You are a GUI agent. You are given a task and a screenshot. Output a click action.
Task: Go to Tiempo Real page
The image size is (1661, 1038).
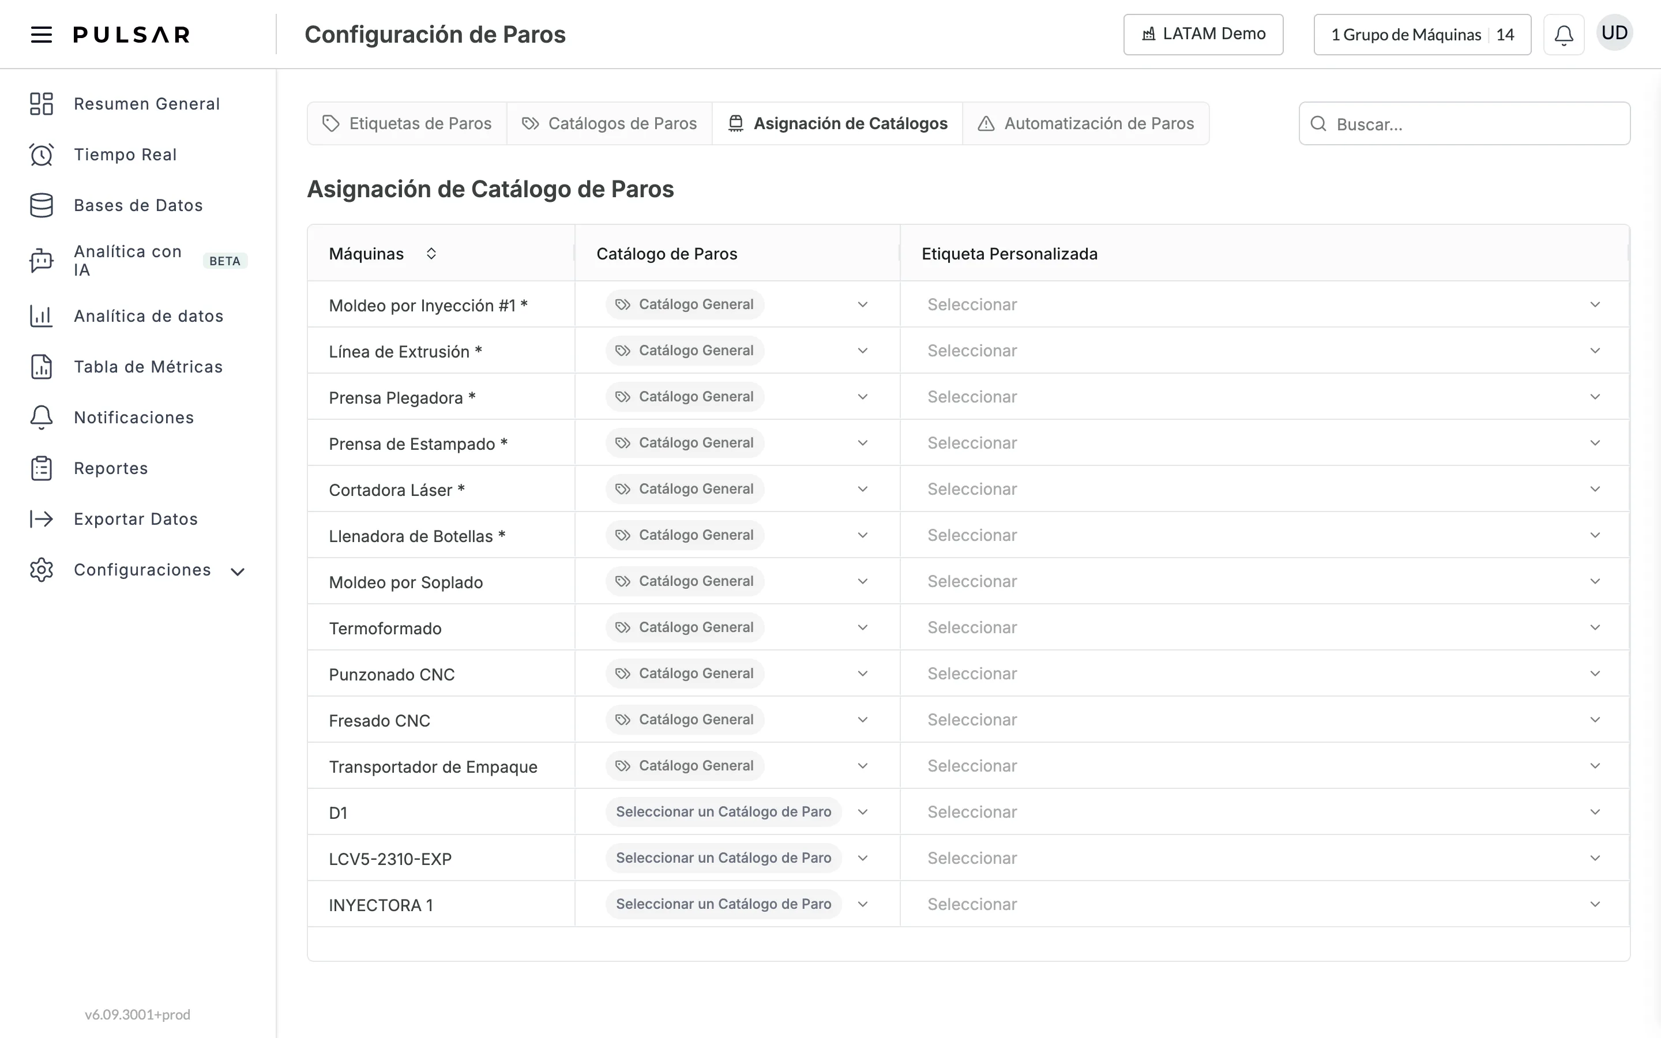click(126, 155)
